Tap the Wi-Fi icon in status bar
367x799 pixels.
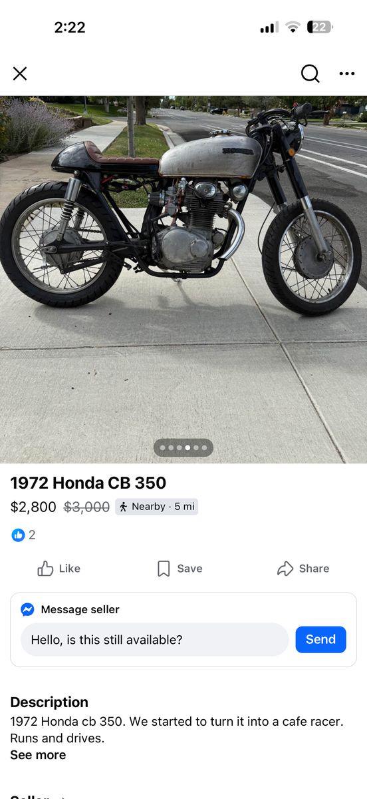293,27
